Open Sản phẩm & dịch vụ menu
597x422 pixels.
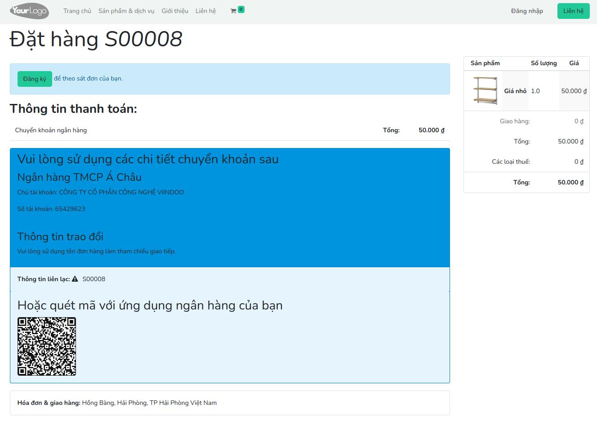click(126, 11)
